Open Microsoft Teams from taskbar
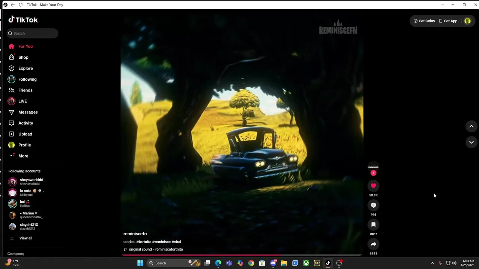479x269 pixels. 229,263
